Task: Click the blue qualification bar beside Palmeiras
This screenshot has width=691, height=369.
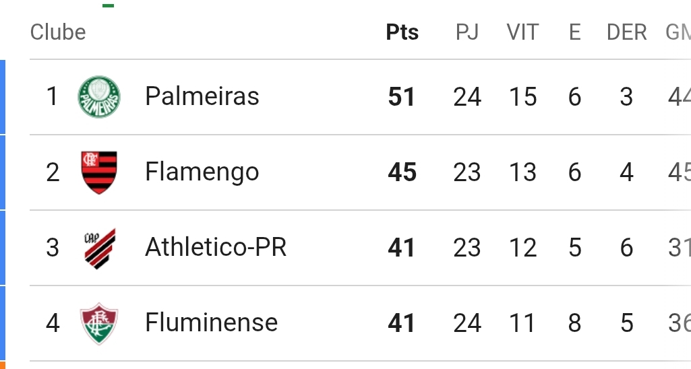Action: 3,97
